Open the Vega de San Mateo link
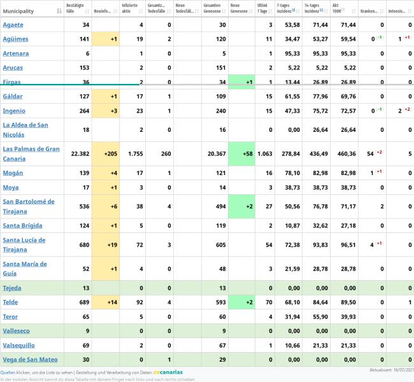414x382 pixels. [x=30, y=359]
